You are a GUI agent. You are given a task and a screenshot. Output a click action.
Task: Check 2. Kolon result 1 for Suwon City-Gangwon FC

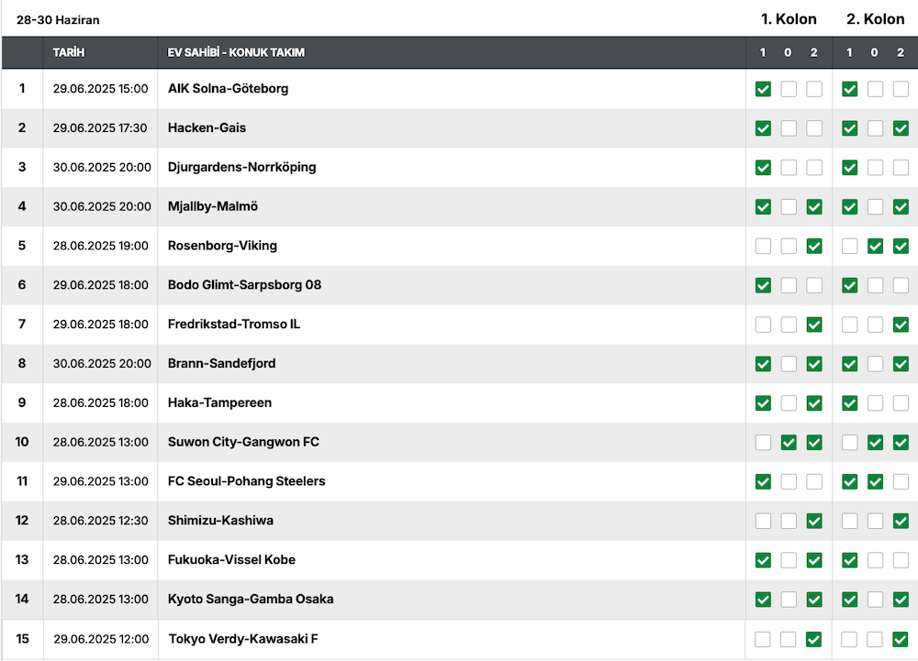849,443
